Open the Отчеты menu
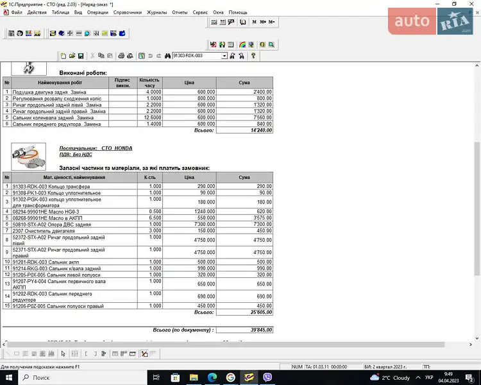 (180, 12)
